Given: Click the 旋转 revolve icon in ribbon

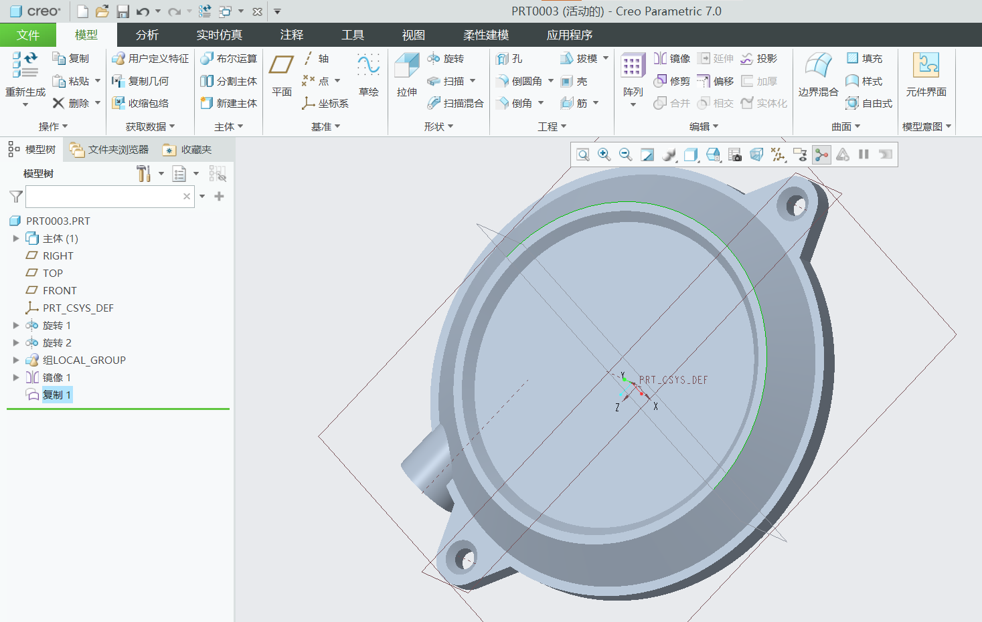Looking at the screenshot, I should tap(446, 59).
